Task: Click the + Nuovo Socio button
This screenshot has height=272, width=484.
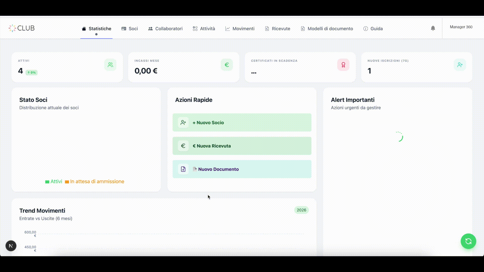Action: tap(241, 122)
